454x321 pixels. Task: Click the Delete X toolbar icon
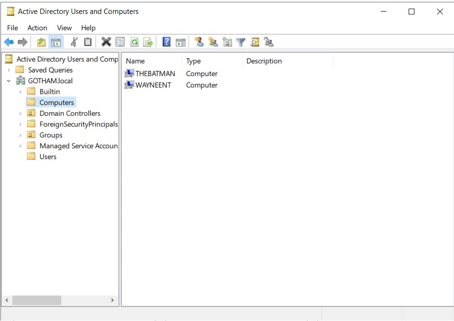point(106,42)
